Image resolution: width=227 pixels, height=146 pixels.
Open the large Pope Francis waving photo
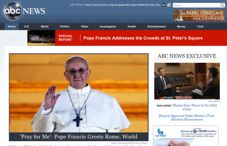click(79, 93)
